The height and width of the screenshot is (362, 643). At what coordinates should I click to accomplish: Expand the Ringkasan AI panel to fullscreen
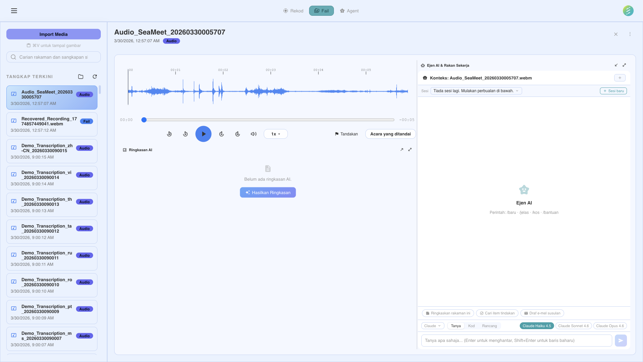pos(410,150)
